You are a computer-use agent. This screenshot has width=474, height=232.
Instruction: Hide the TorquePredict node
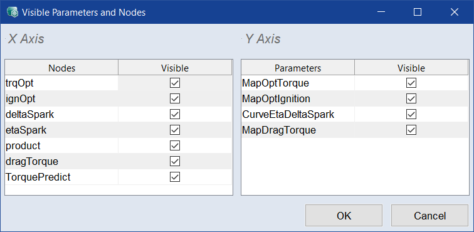(175, 177)
